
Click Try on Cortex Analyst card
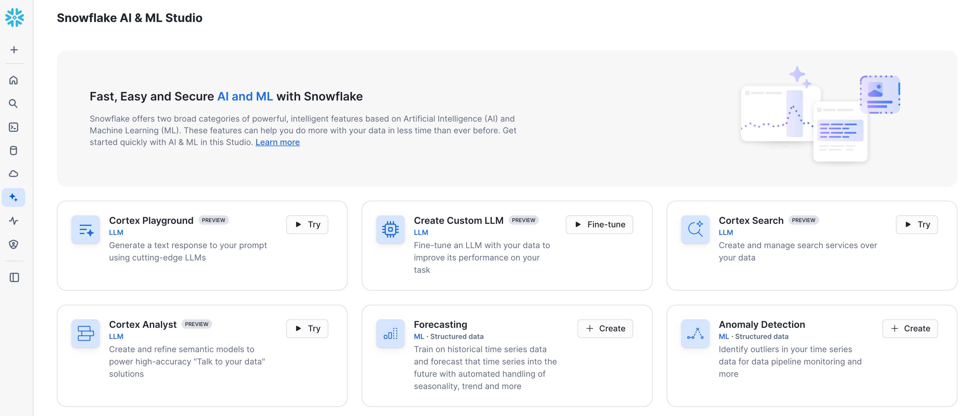[x=307, y=328]
